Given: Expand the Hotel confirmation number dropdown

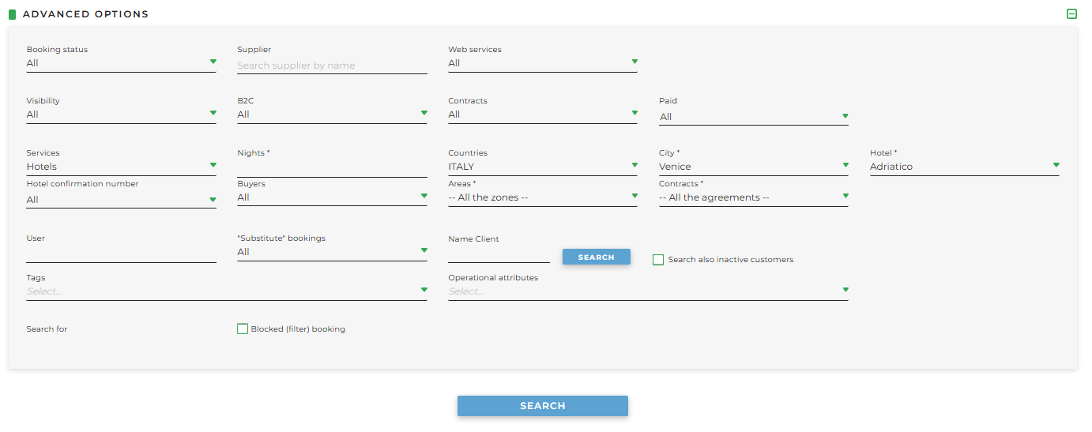Looking at the screenshot, I should [121, 200].
